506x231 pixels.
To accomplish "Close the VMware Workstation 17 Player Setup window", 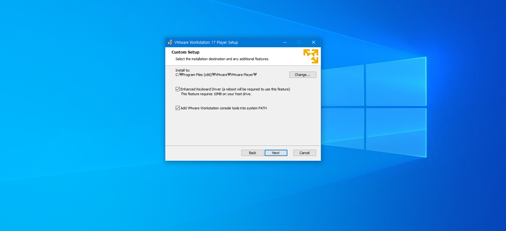I will click(x=314, y=42).
